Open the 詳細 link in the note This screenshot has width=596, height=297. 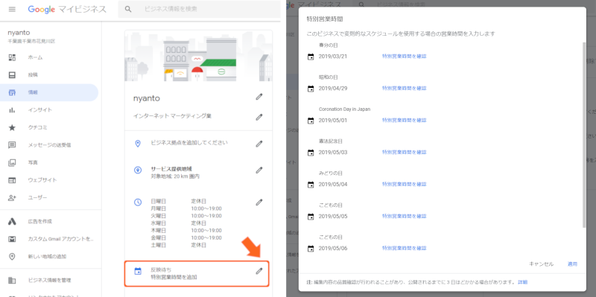coord(523,282)
